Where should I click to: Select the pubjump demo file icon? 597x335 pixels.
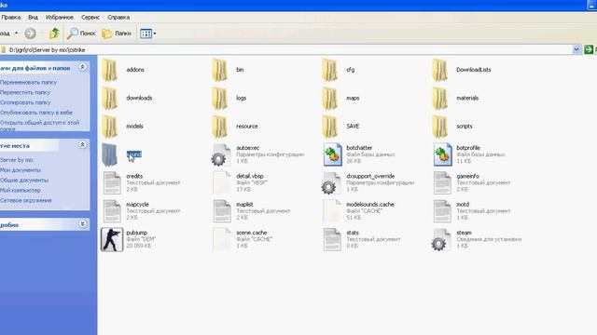tap(112, 240)
